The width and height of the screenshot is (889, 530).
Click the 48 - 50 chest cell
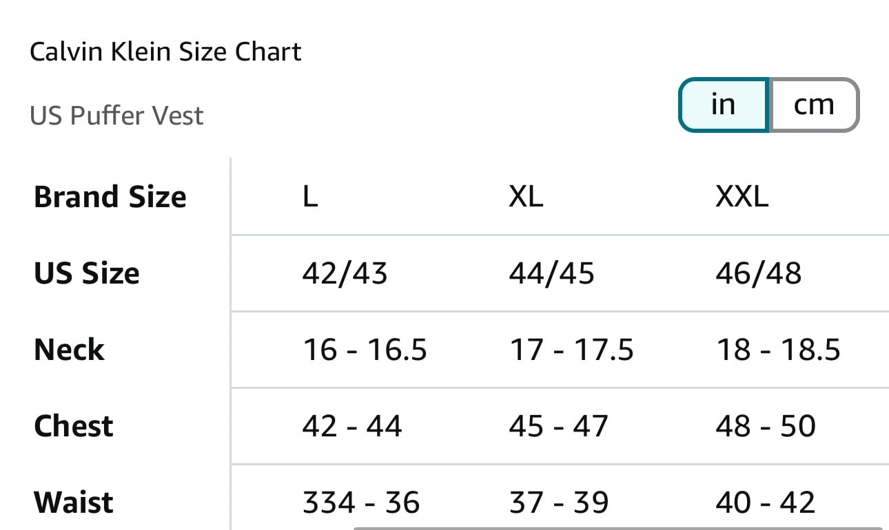point(766,427)
